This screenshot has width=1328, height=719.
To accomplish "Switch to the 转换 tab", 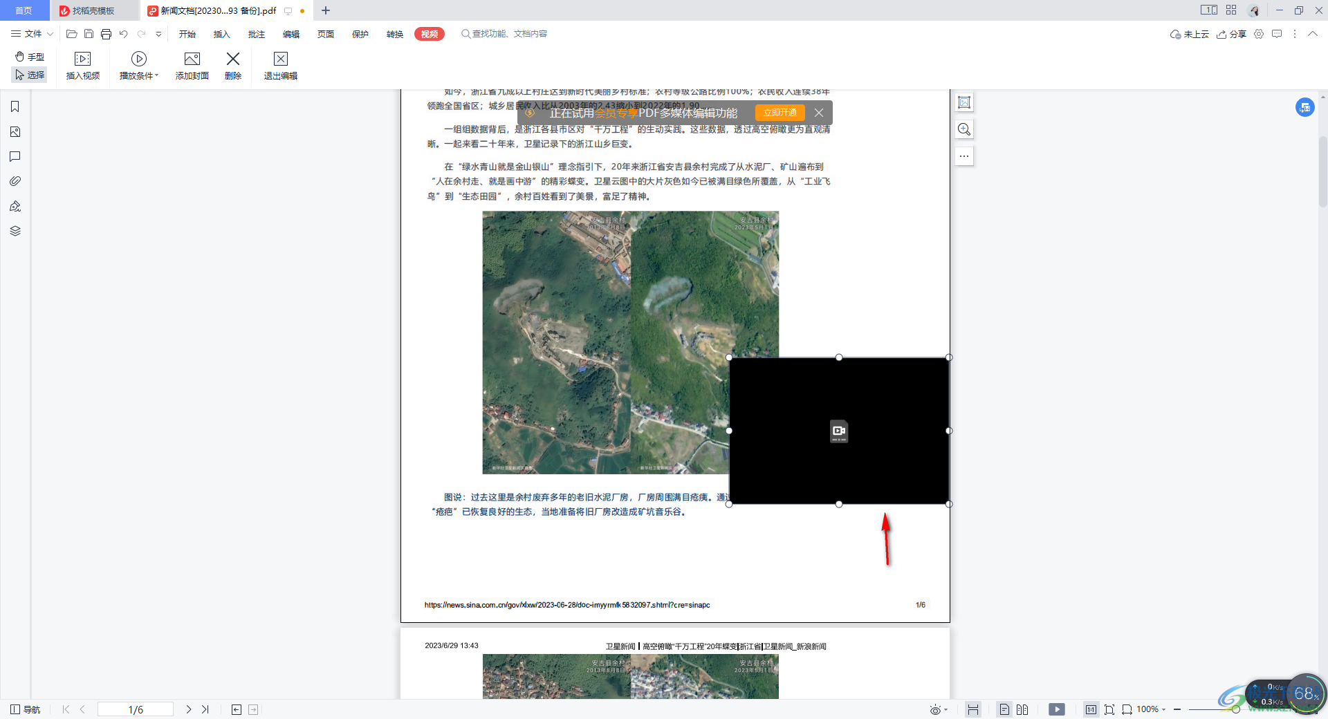I will [395, 34].
